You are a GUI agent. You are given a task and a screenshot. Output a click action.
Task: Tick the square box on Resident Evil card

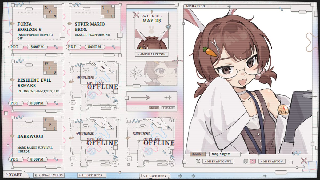[62, 91]
